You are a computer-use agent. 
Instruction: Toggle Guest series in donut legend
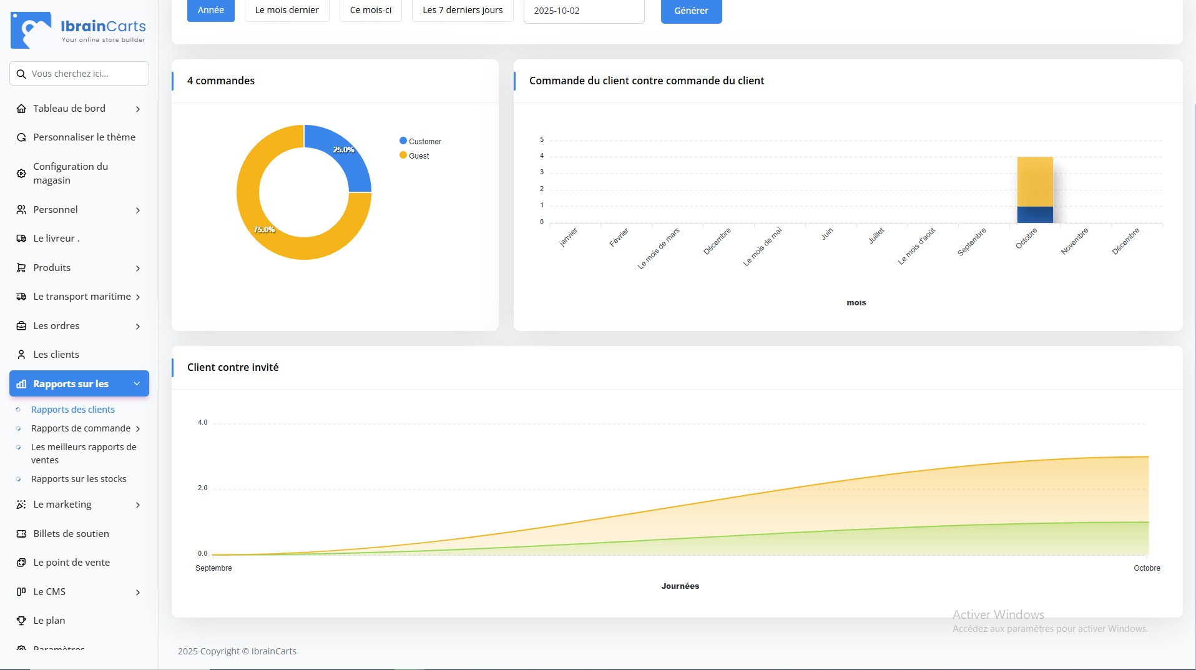[x=414, y=156]
